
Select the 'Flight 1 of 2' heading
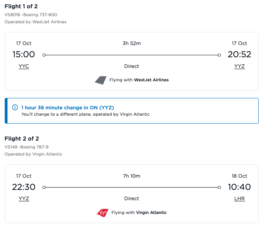coord(22,6)
